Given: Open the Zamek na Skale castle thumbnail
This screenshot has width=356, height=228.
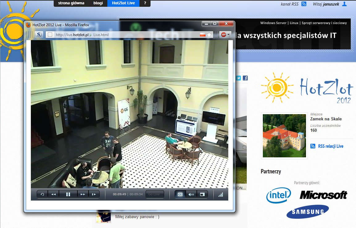Looking at the screenshot, I should pyautogui.click(x=284, y=135).
